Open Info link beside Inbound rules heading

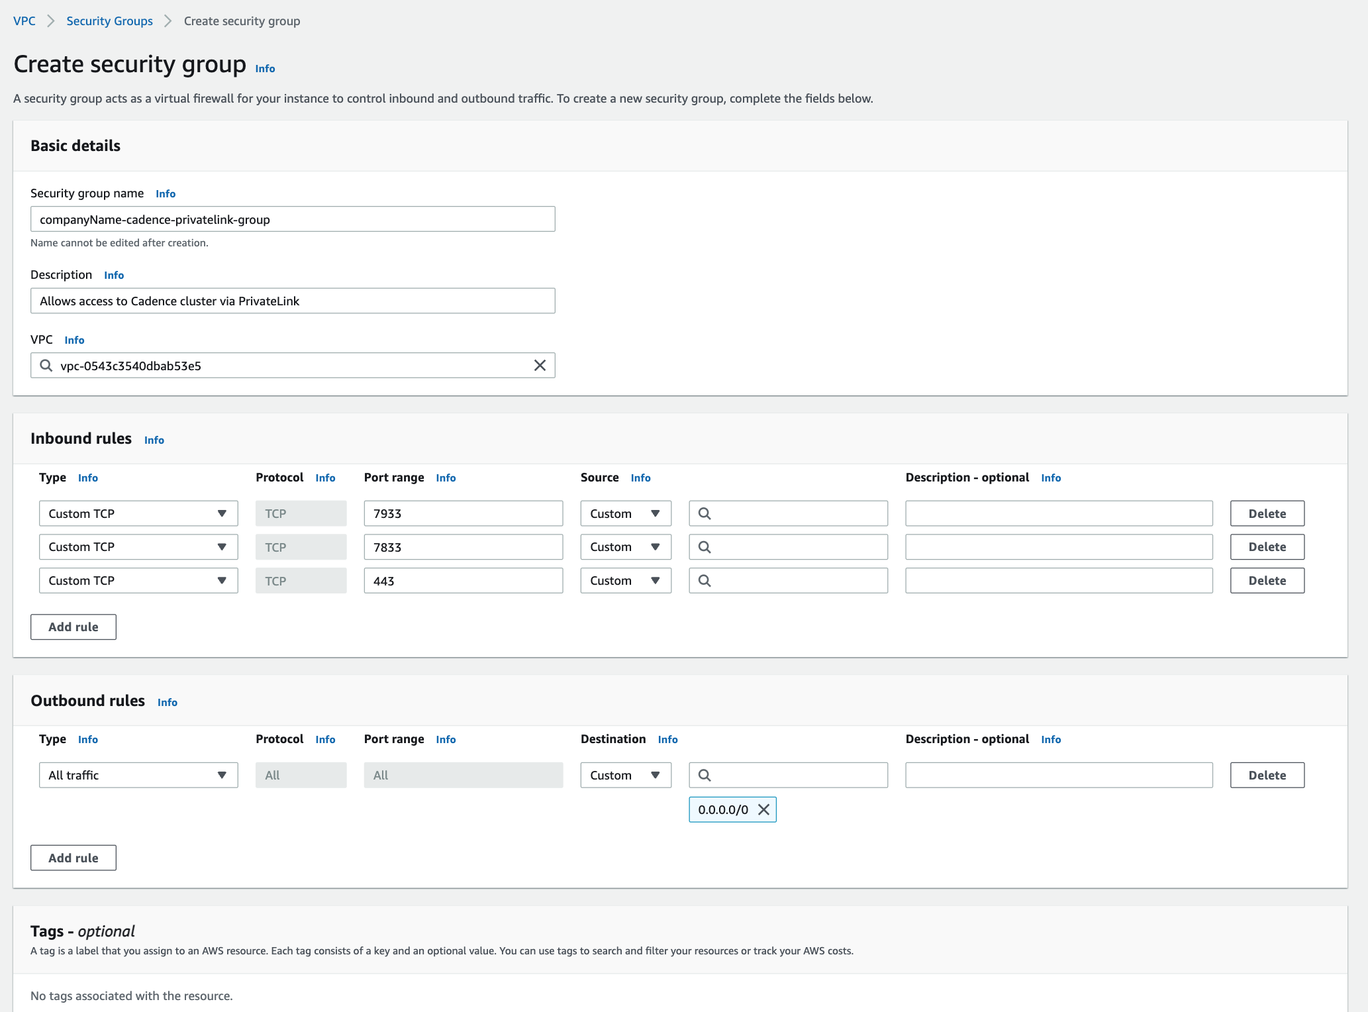point(154,440)
